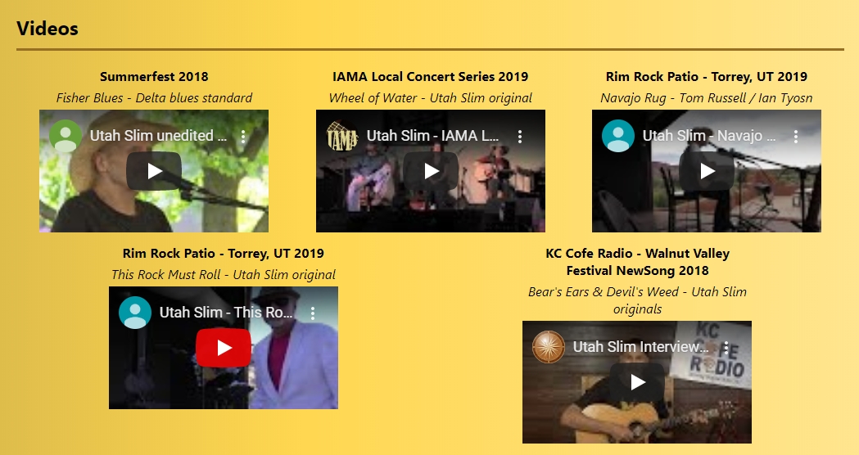
Task: Open the Navajo Rug video's three-dot menu
Action: tap(795, 137)
